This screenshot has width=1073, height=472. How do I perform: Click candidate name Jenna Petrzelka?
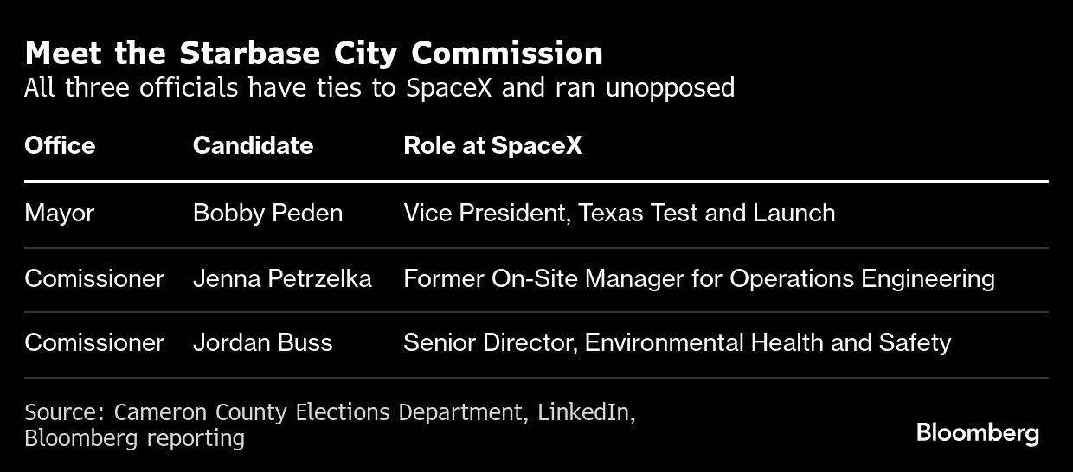pyautogui.click(x=282, y=279)
